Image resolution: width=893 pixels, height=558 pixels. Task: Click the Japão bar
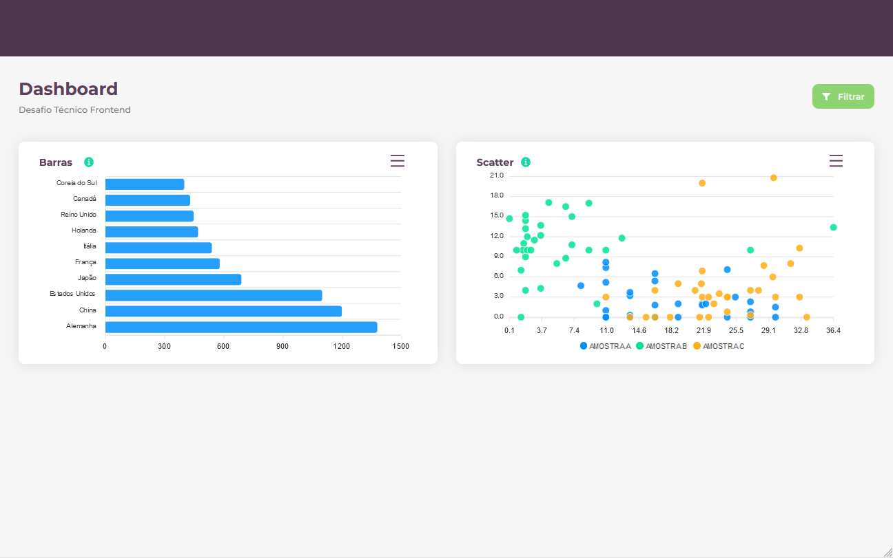(x=173, y=279)
